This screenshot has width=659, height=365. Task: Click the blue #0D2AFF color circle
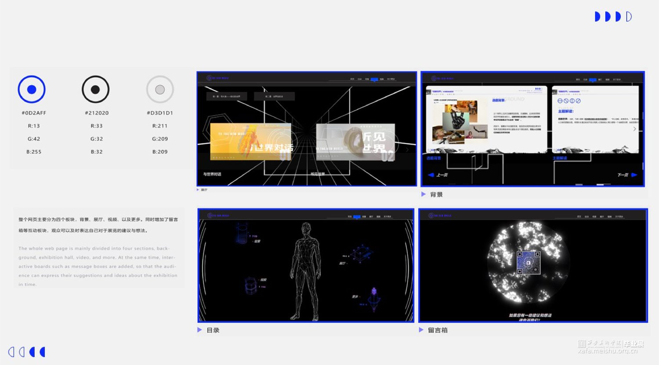32,90
